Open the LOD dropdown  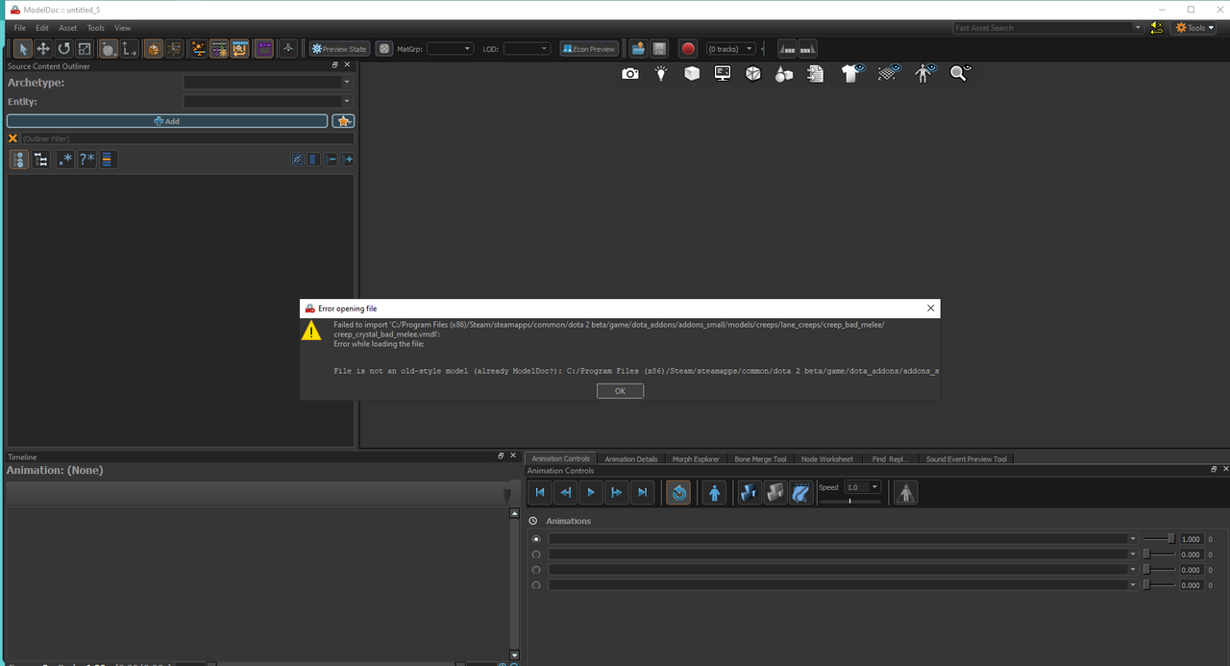(527, 48)
